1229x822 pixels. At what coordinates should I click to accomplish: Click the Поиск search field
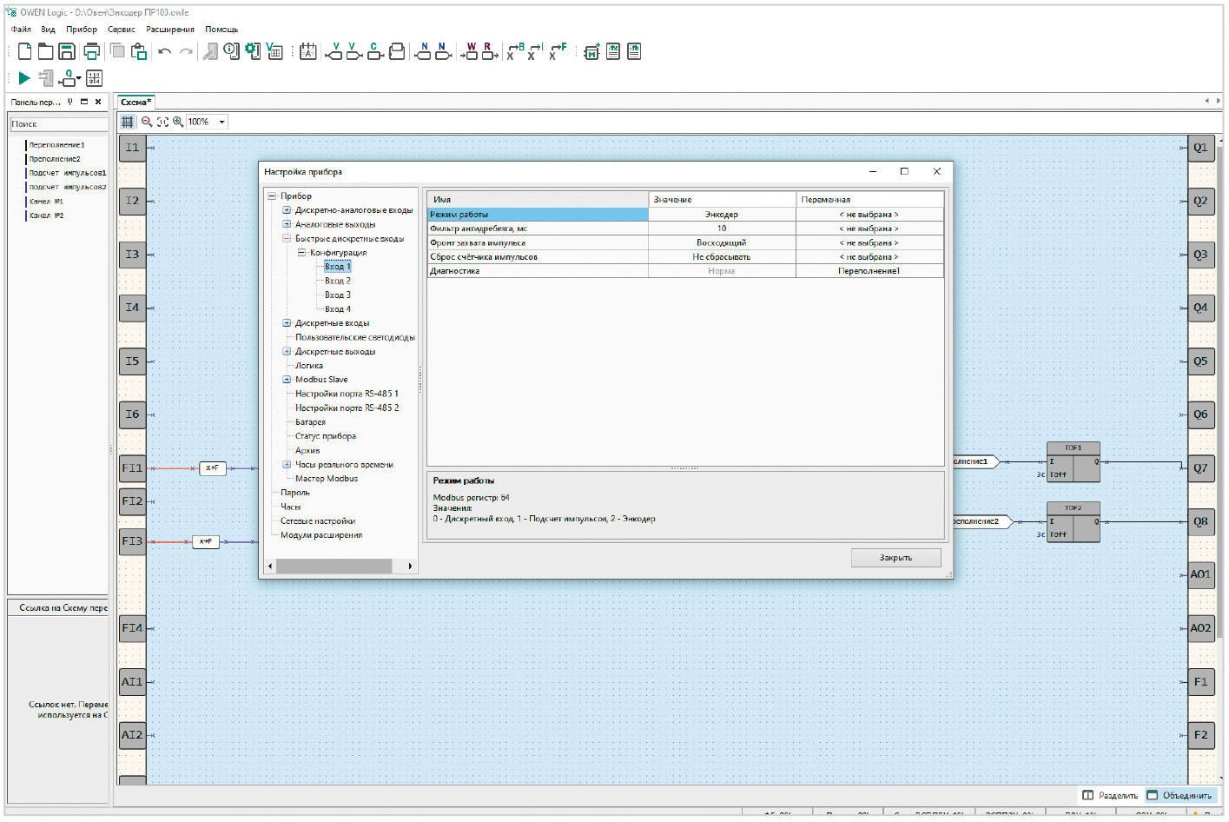click(x=58, y=124)
